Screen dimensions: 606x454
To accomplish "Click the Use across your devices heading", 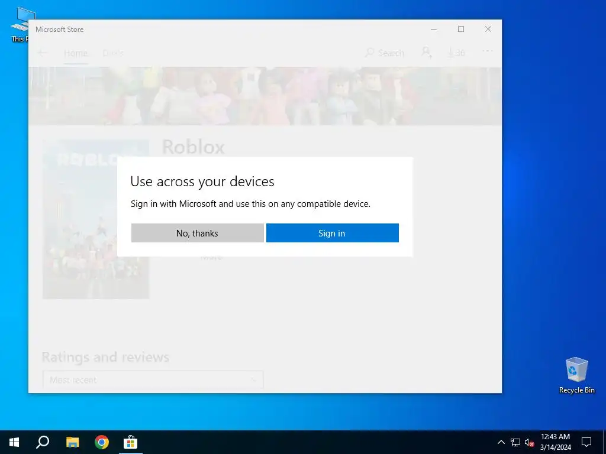I will (202, 181).
